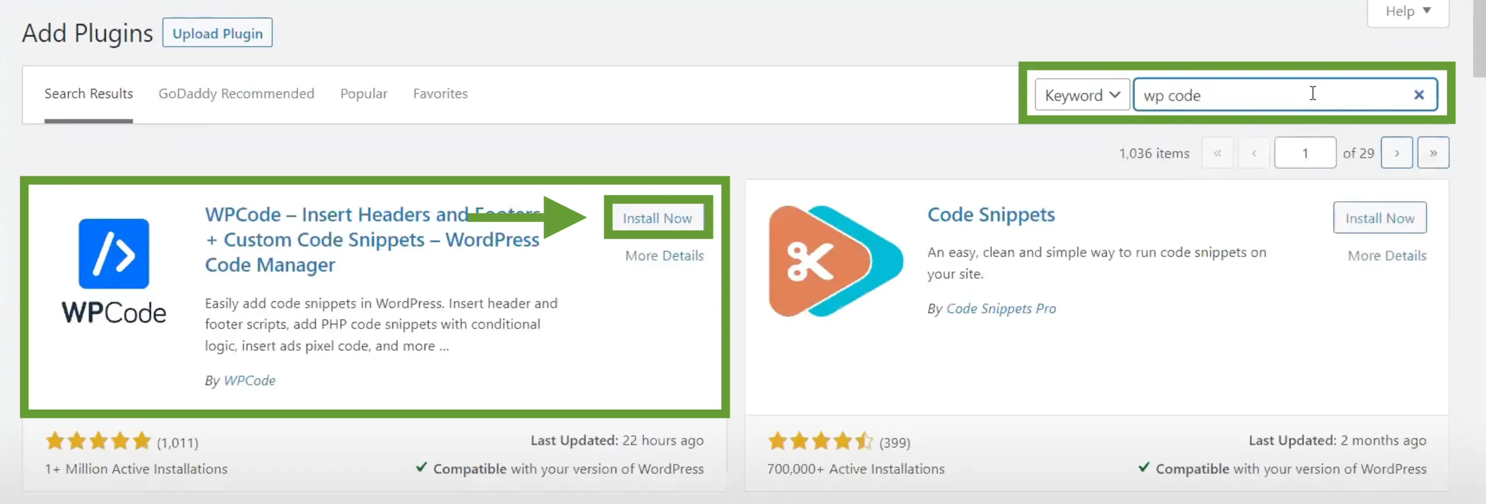The height and width of the screenshot is (504, 1486).
Task: Click the Upload Plugin button
Action: pos(217,33)
